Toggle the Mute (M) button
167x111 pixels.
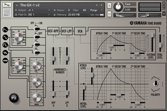109,14
